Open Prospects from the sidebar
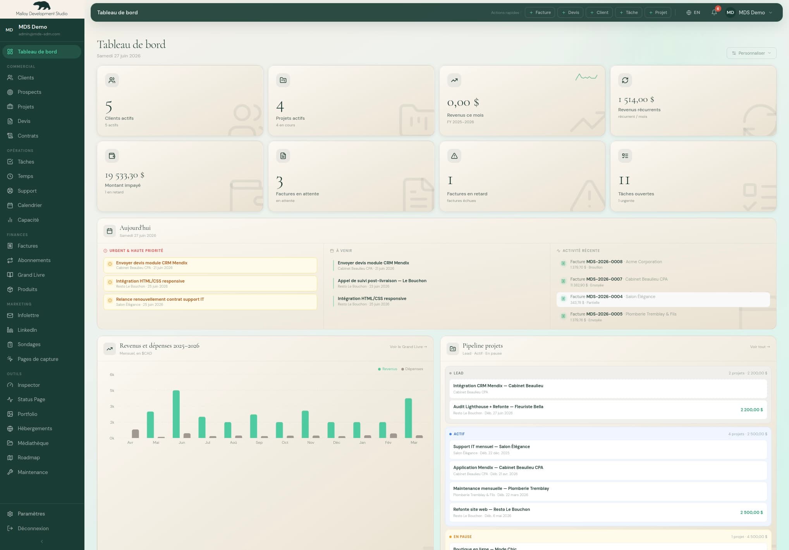This screenshot has width=789, height=550. point(42,92)
